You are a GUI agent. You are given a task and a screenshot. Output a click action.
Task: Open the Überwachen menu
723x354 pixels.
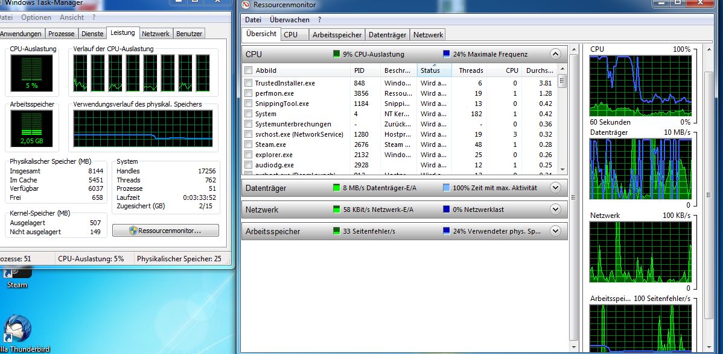pos(290,20)
